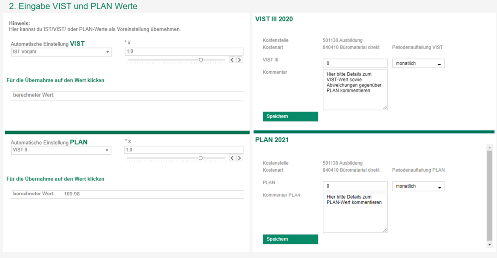Focus the VIST III value input field
497x258 pixels.
pyautogui.click(x=355, y=63)
